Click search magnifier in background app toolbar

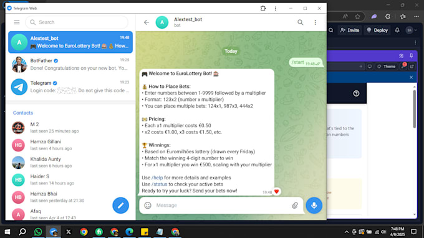tap(331, 31)
